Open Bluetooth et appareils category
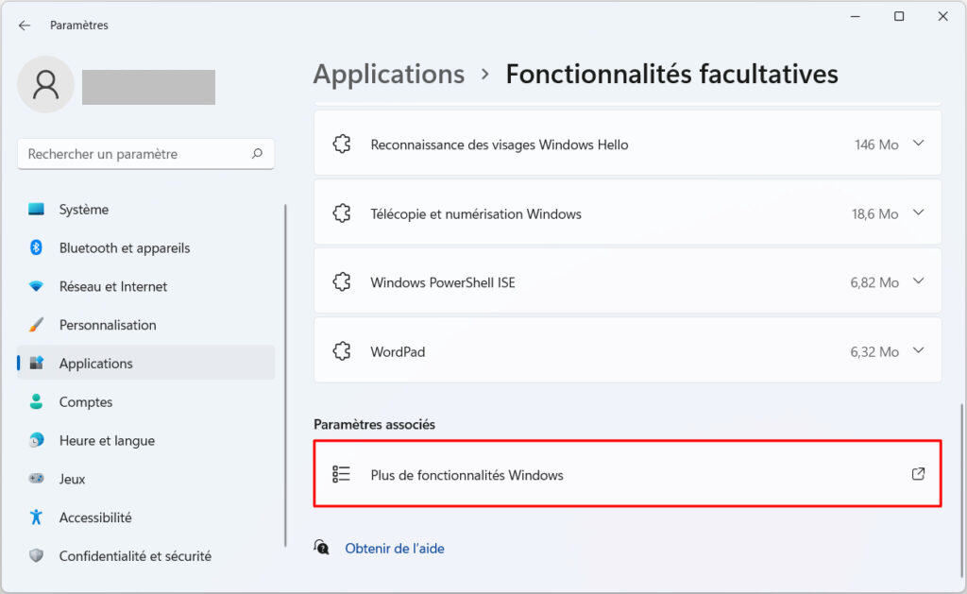967x594 pixels. pyautogui.click(x=145, y=248)
